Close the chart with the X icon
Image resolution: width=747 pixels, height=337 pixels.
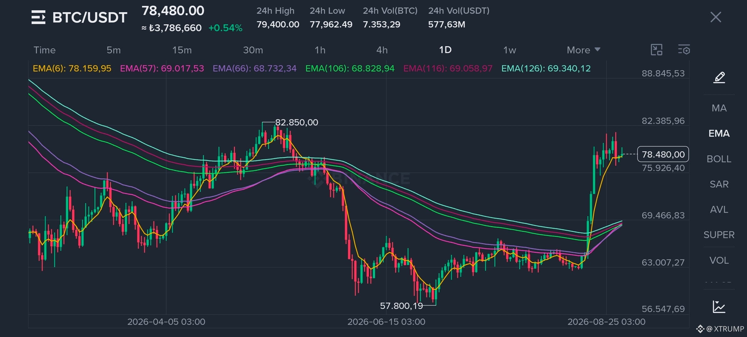click(715, 17)
